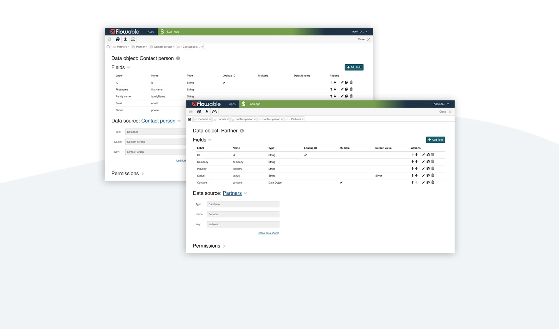Viewport: 559px width, 329px height.
Task: Switch to unsaved Partners tab in front window
Action: coord(295,119)
